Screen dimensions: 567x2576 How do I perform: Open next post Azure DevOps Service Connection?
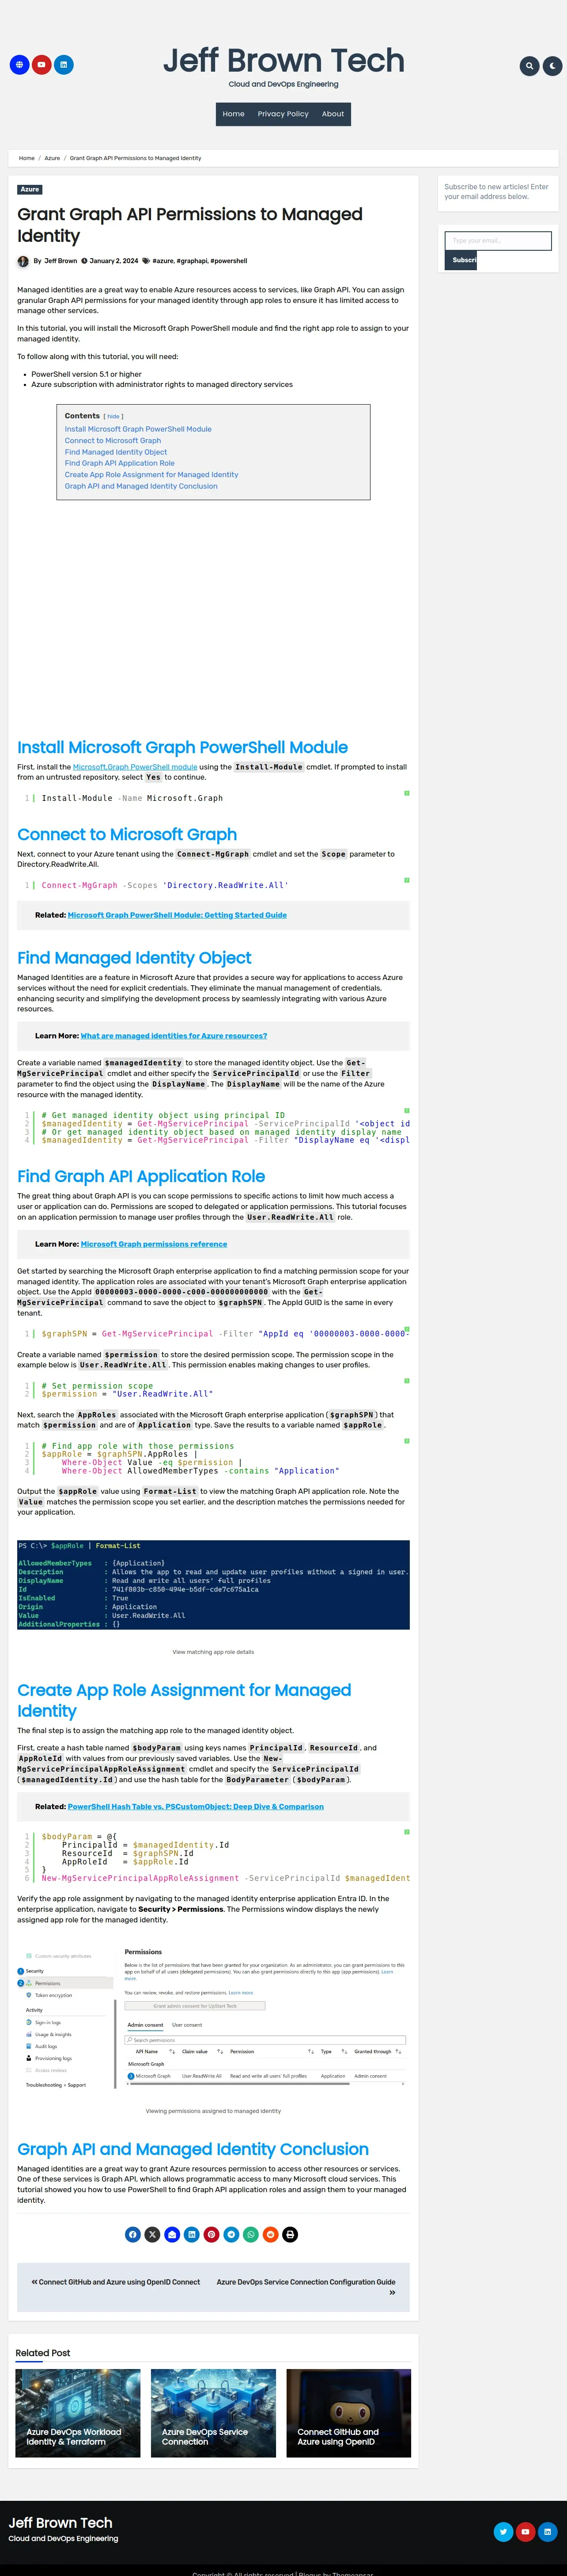(306, 2287)
